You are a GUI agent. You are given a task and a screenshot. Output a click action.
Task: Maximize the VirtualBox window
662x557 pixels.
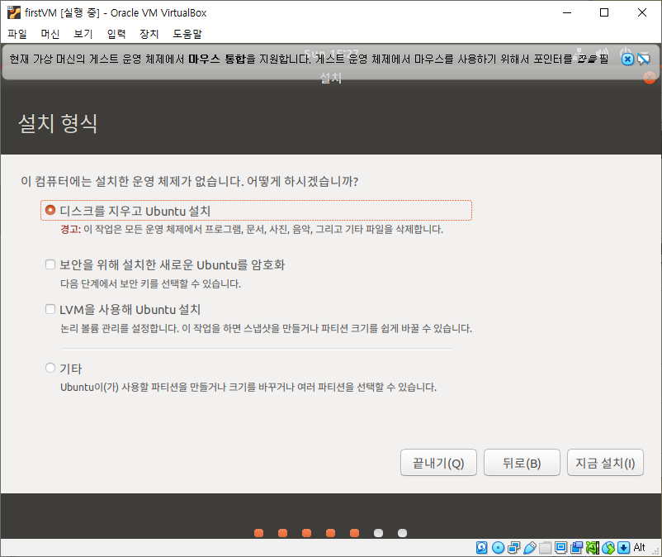(x=604, y=12)
